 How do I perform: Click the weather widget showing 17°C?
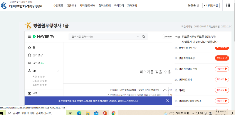coord(177,113)
